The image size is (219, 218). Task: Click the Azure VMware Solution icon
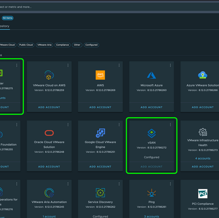[203, 75]
